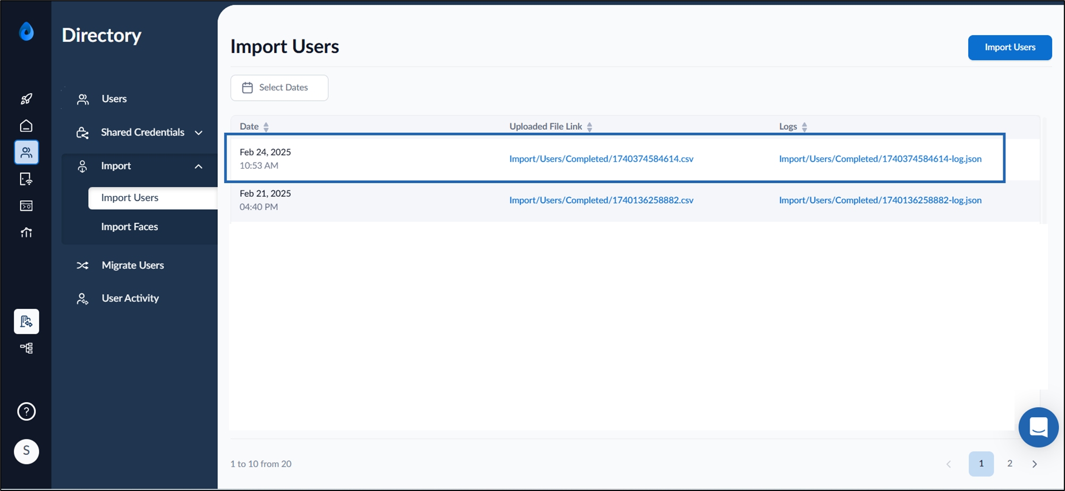Image resolution: width=1065 pixels, height=491 pixels.
Task: Click the Import menu person icon
Action: tap(82, 166)
